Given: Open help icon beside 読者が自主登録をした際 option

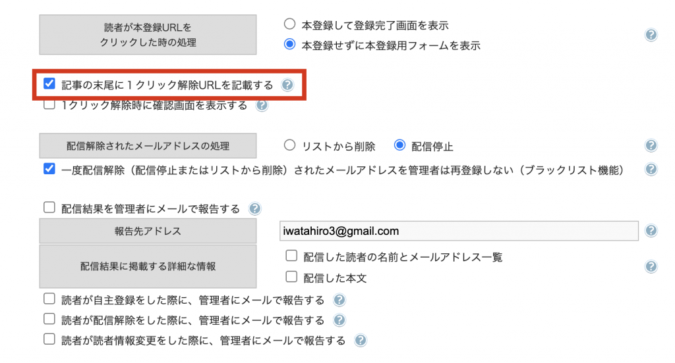Looking at the screenshot, I should tap(339, 300).
